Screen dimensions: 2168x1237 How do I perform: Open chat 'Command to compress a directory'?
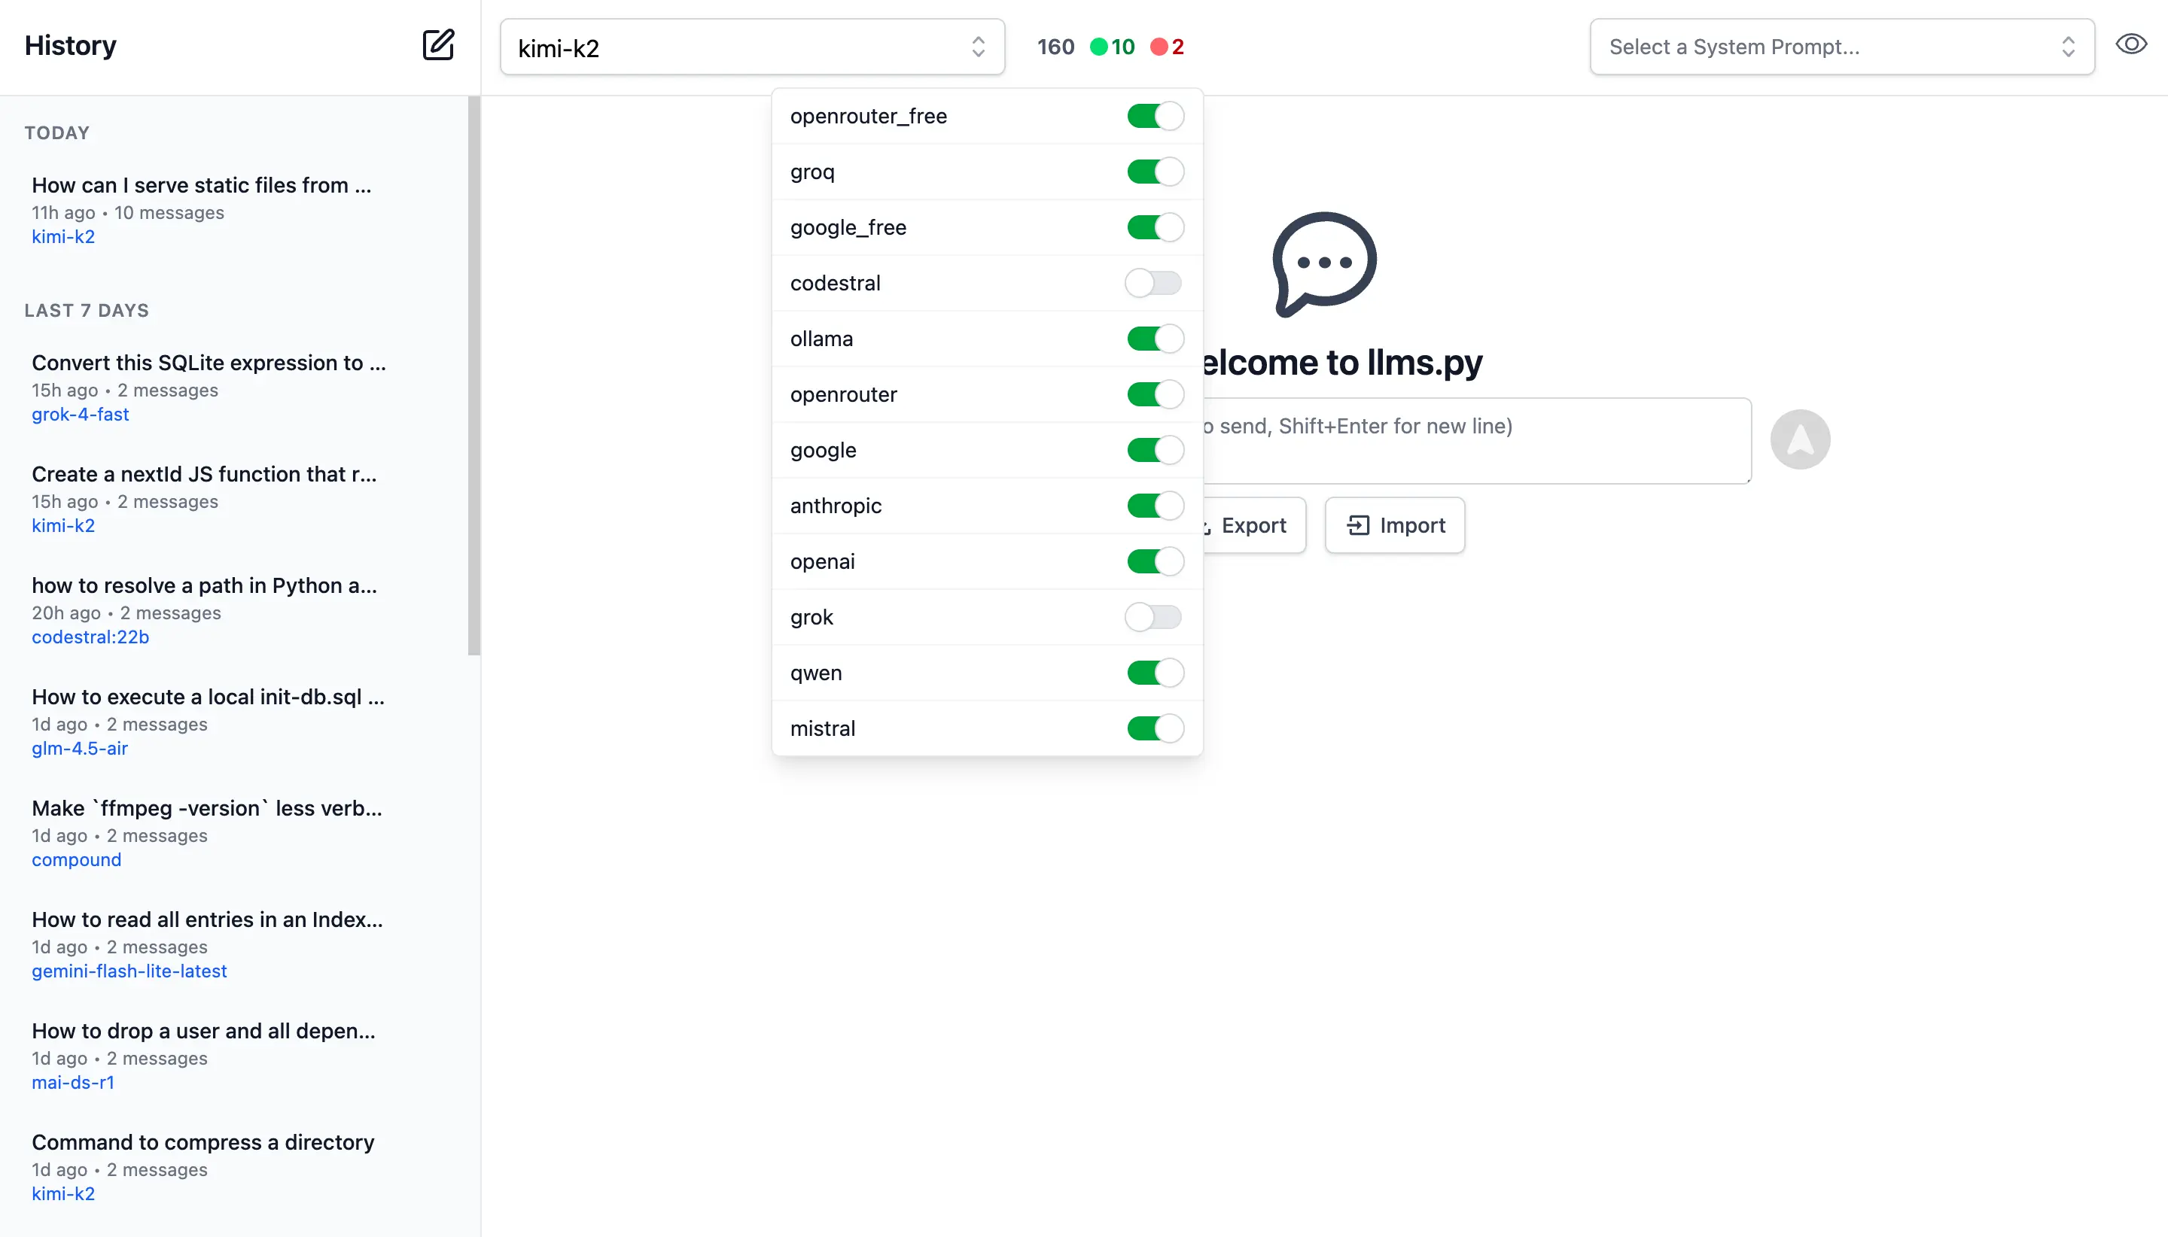[233, 1166]
